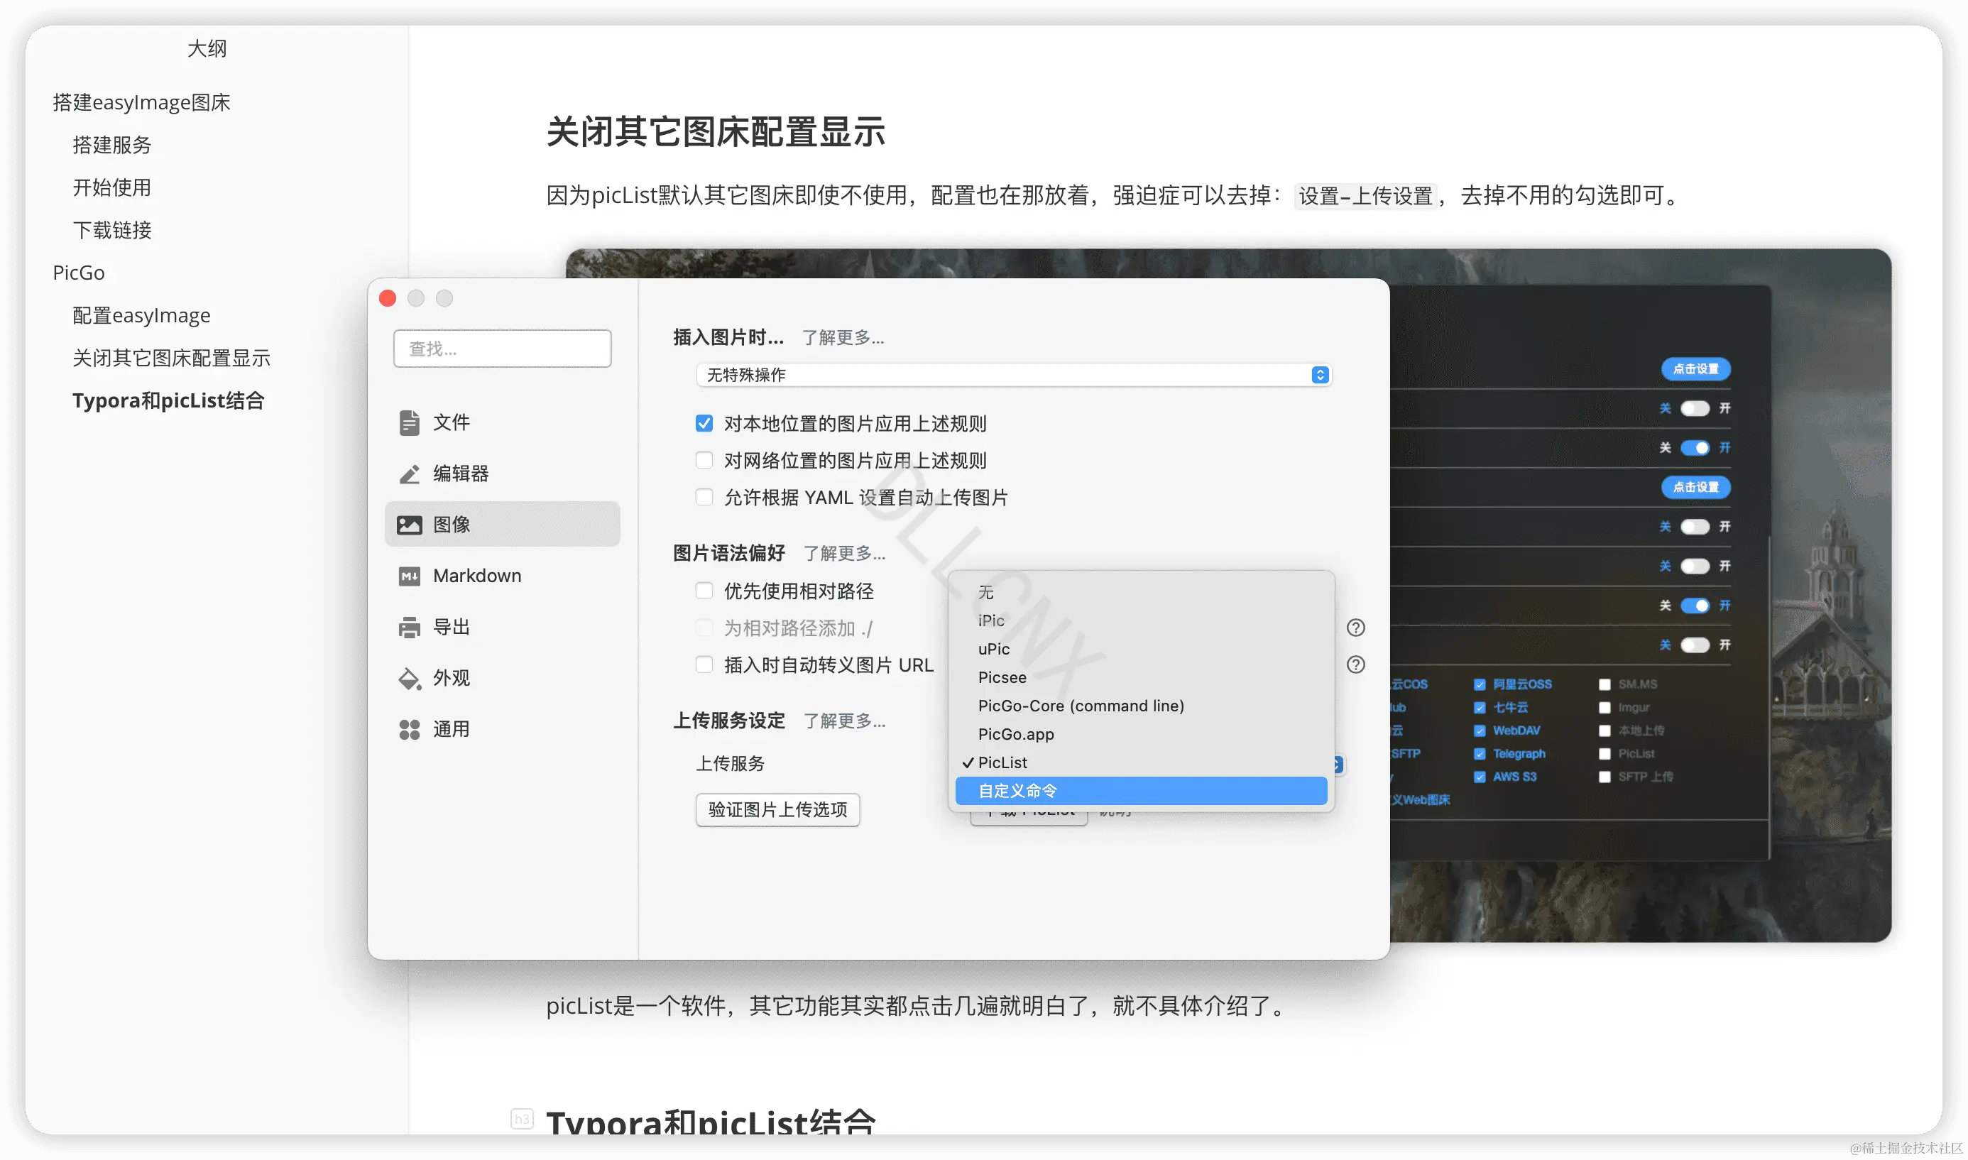Click the 关闭其它图床配置显示 document heading
Screen dimensions: 1968x1160
[715, 131]
